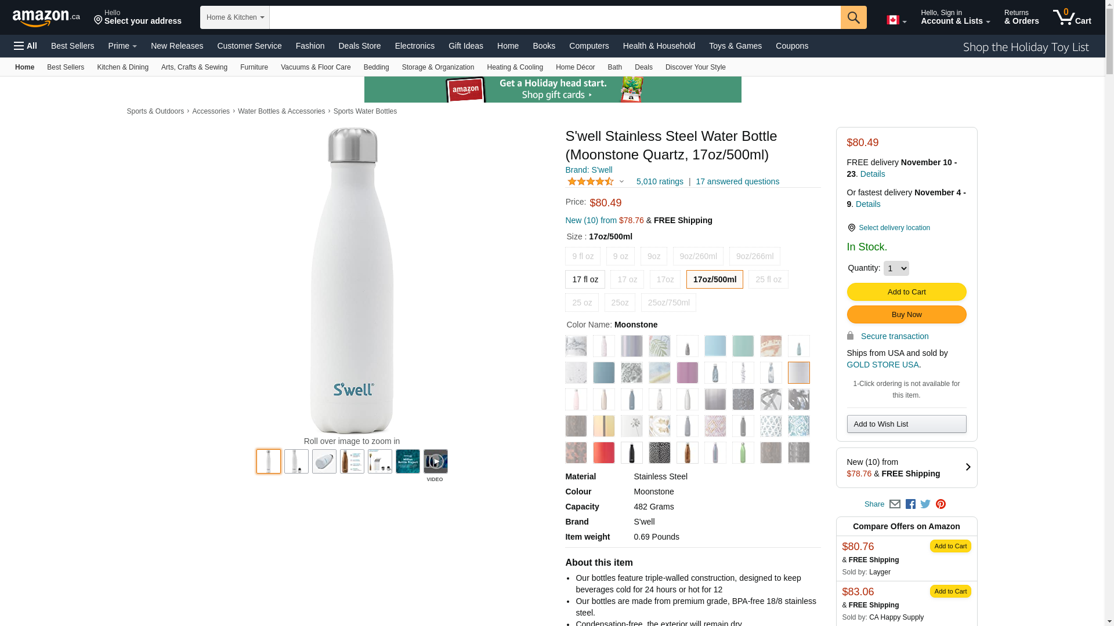Click the Add to Cart button
Image resolution: width=1114 pixels, height=626 pixels.
(x=906, y=292)
